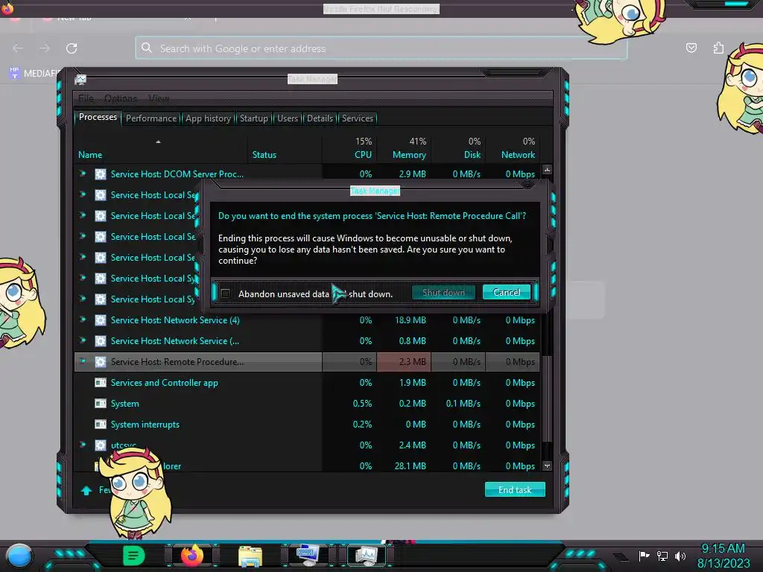Open the File menu in Task Manager
The width and height of the screenshot is (763, 572).
pos(86,99)
